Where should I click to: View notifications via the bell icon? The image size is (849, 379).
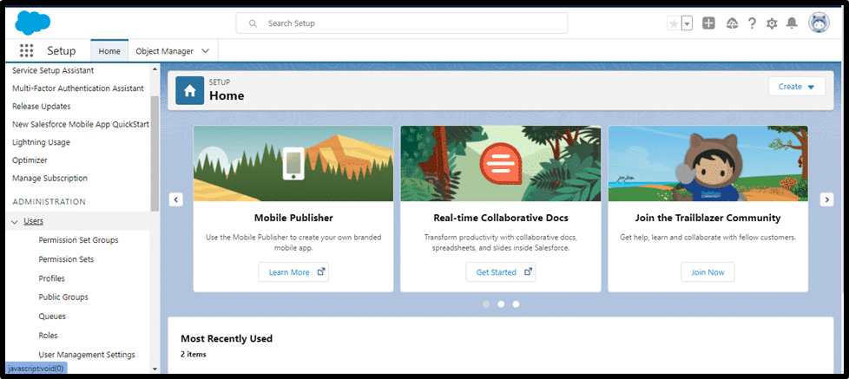(792, 23)
